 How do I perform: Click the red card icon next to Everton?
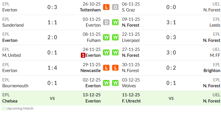pos(83,55)
